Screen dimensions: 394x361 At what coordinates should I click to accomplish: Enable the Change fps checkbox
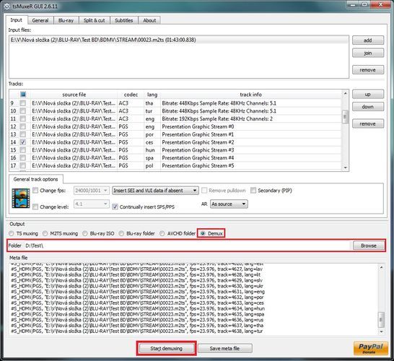[x=35, y=191]
